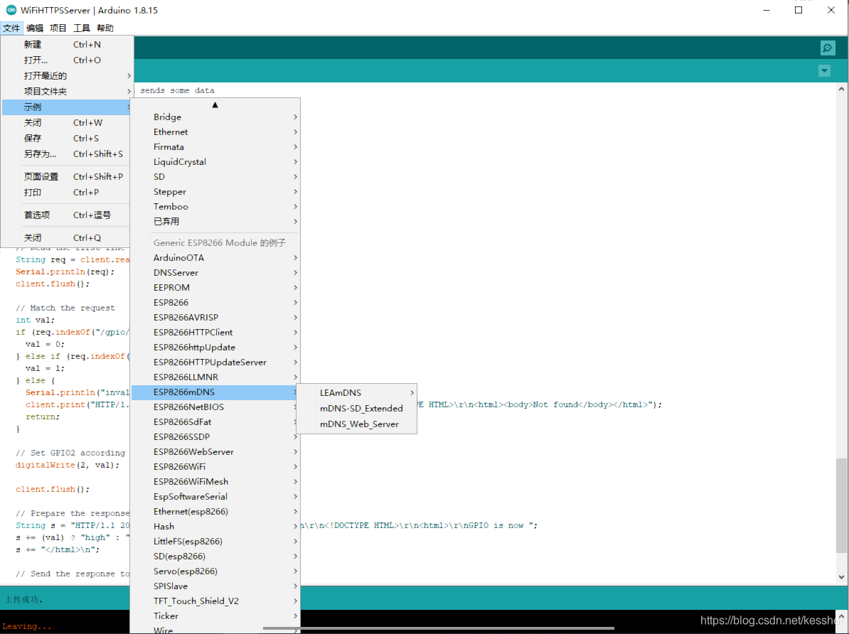The image size is (849, 634).
Task: Open Ethernet(esp8266) examples
Action: point(215,512)
